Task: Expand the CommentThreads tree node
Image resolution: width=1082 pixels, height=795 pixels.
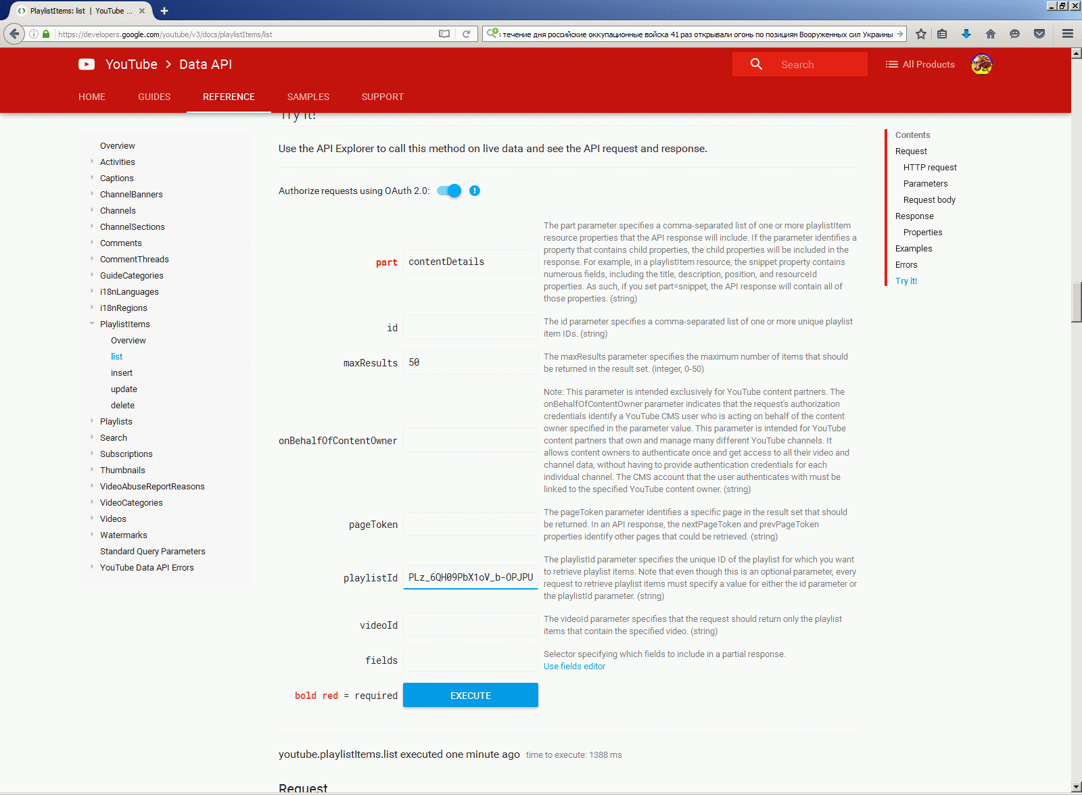Action: [92, 259]
